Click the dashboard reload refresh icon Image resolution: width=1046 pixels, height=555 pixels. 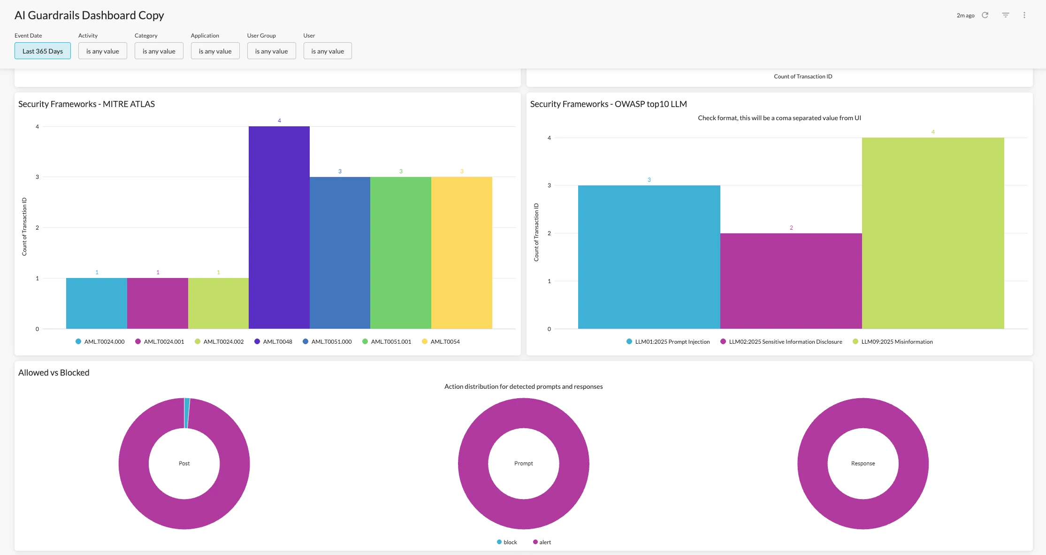coord(985,15)
